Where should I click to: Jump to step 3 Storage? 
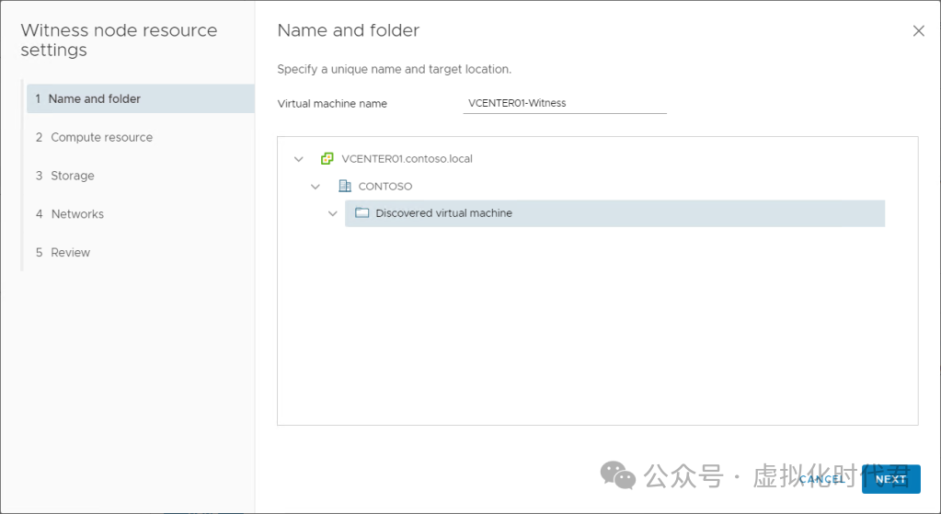coord(72,176)
